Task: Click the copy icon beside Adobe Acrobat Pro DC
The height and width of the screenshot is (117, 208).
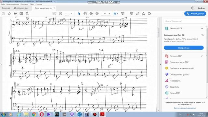Action: tap(202, 35)
